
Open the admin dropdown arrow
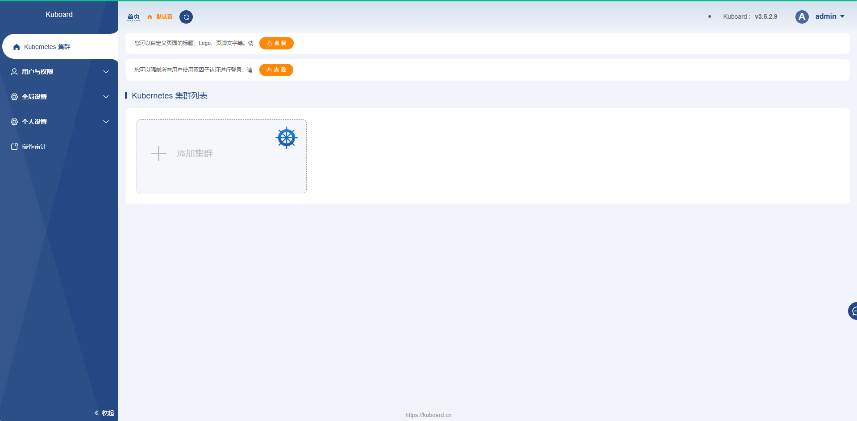[x=842, y=16]
